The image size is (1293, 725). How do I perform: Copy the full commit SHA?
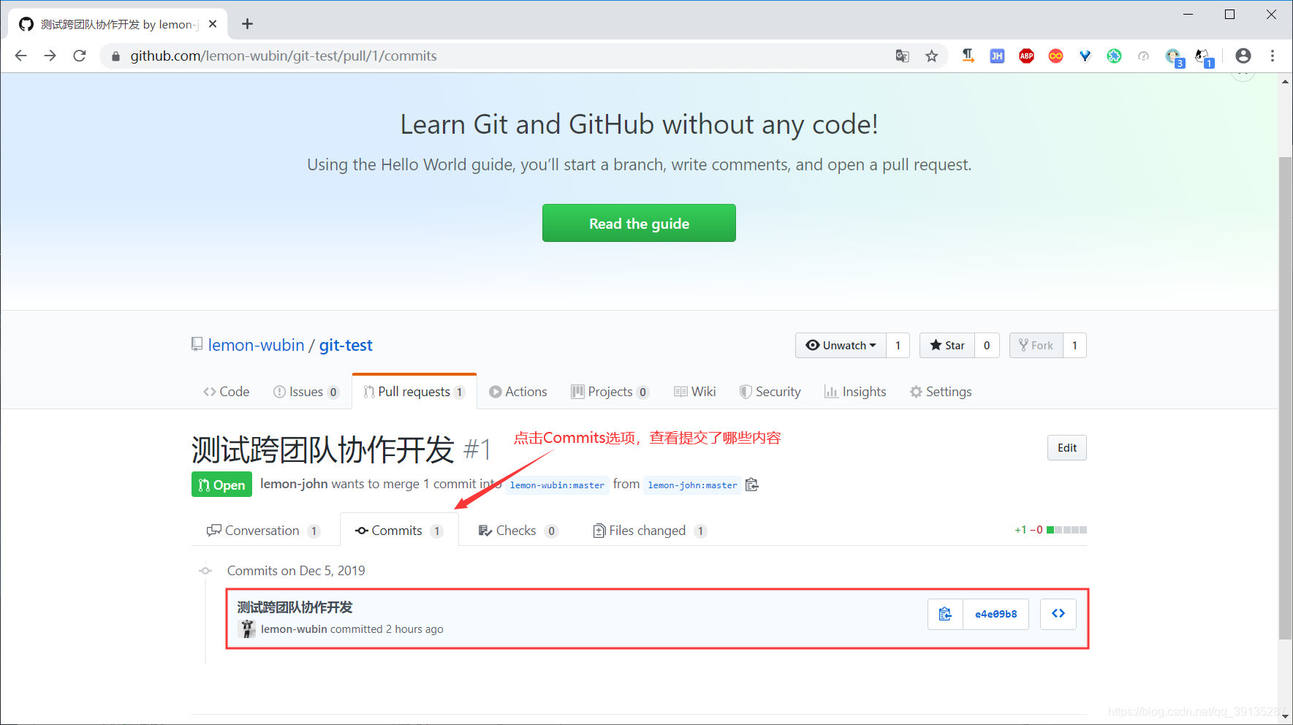(946, 614)
